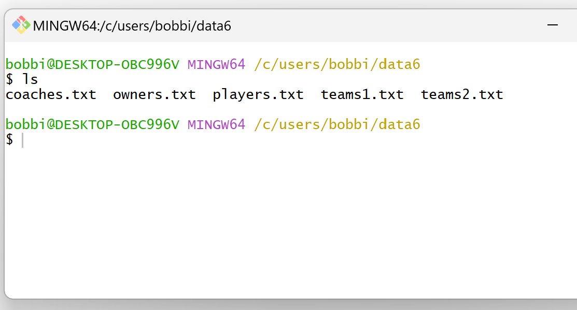Click the first purple MINGW64 label
The width and height of the screenshot is (577, 310).
pyautogui.click(x=216, y=64)
